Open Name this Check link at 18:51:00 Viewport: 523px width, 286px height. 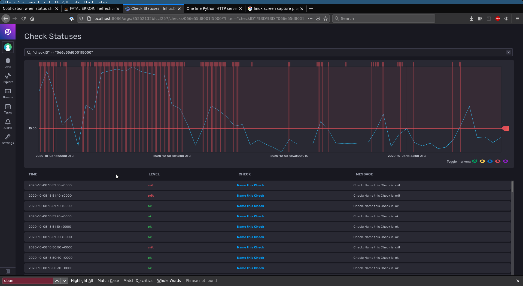click(x=250, y=237)
